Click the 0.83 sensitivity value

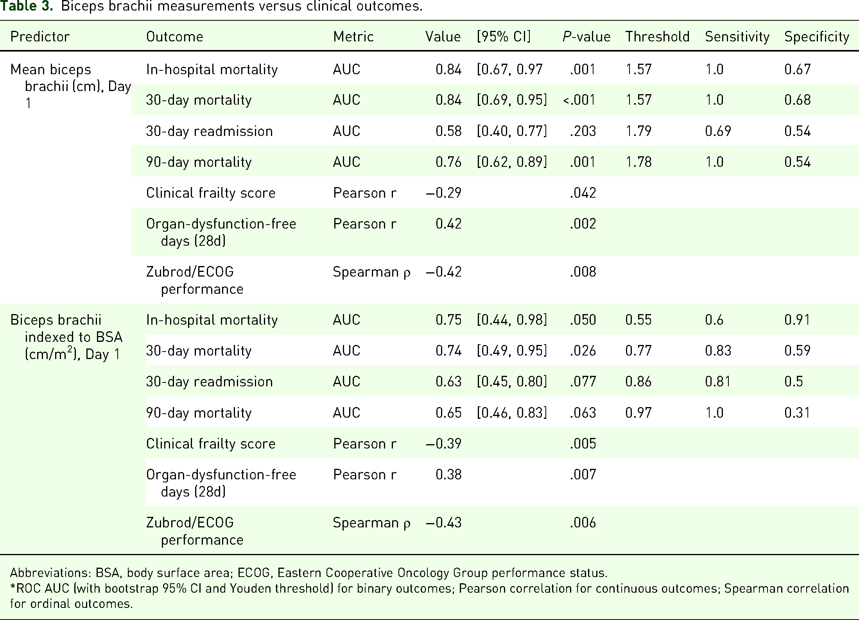(718, 351)
